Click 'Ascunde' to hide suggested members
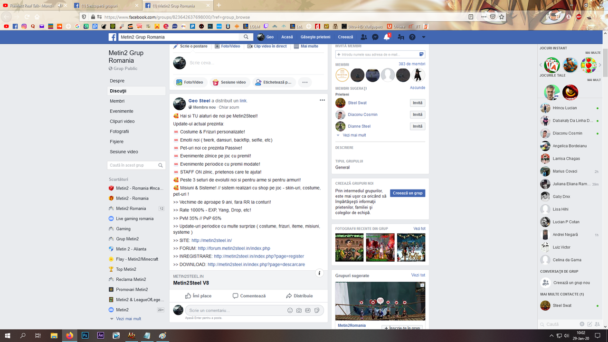Screen dimensions: 608x342 [x=418, y=88]
